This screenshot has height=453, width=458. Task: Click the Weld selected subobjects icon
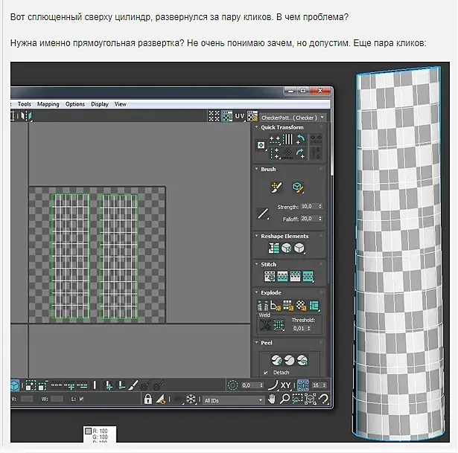[x=279, y=325]
